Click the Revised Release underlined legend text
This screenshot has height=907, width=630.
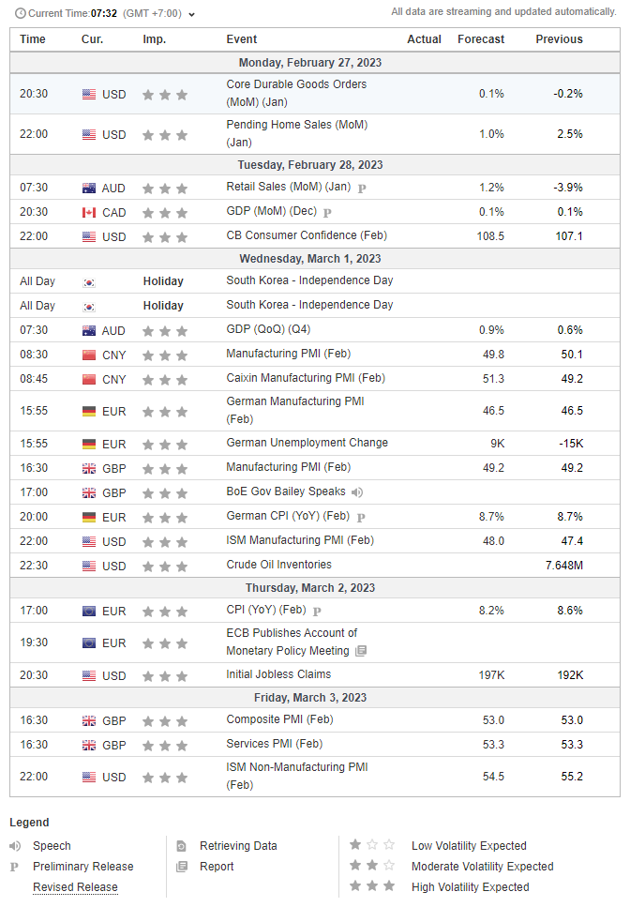(75, 887)
